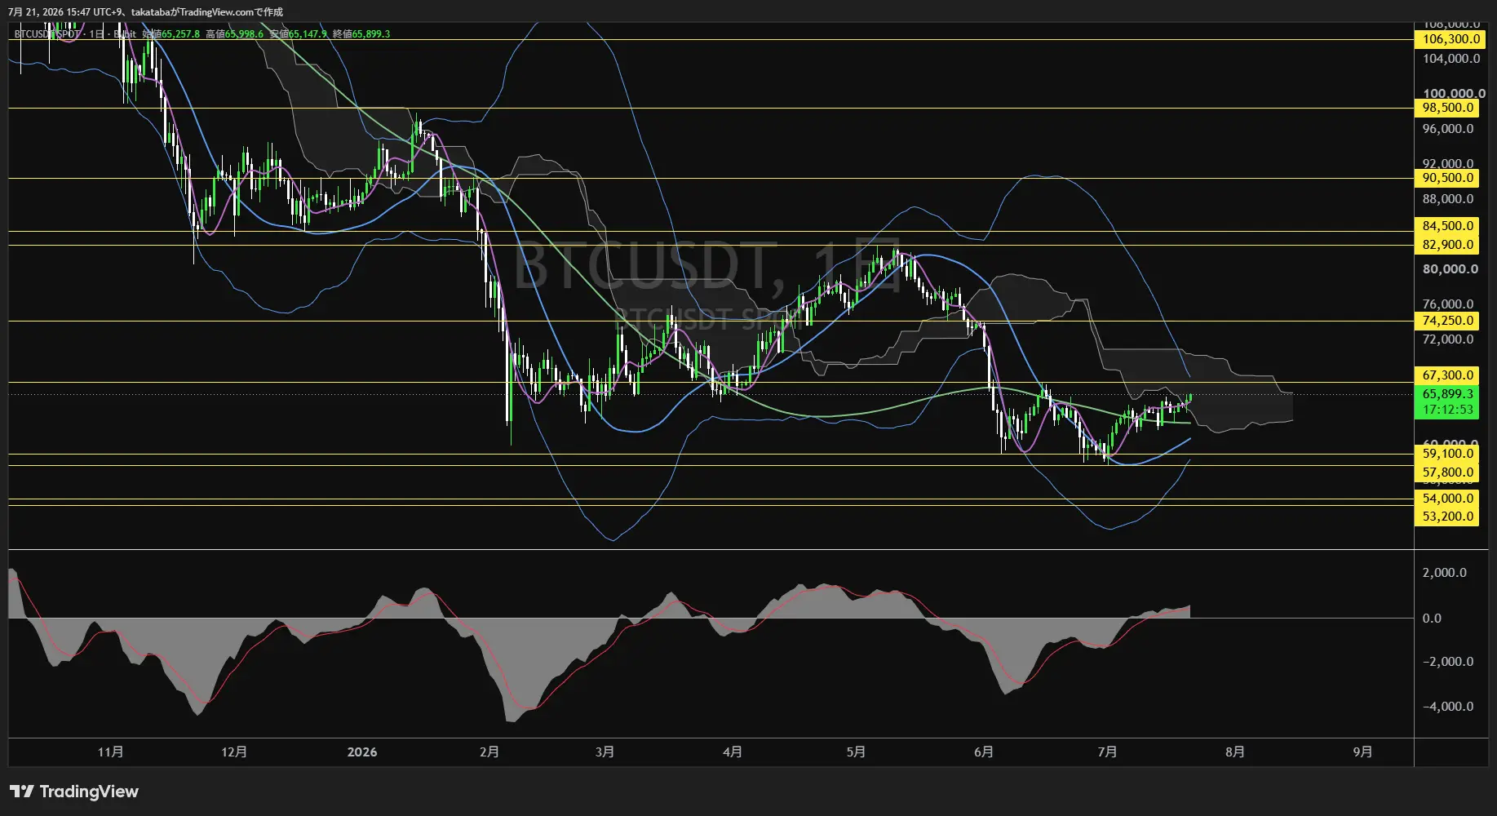Image resolution: width=1497 pixels, height=816 pixels.
Task: Click the 安値 65,147.9 low value
Action: (299, 34)
